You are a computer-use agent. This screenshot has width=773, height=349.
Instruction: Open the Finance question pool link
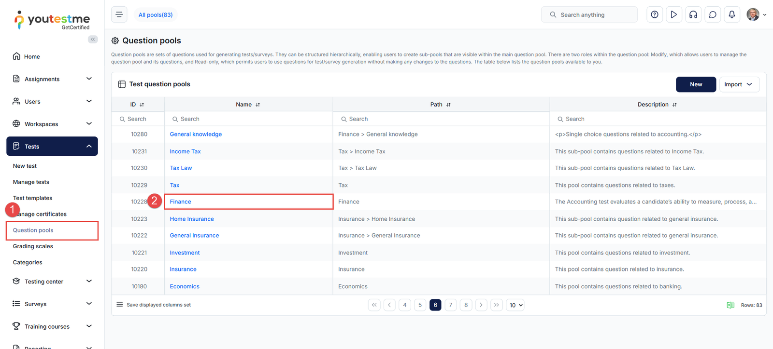pyautogui.click(x=180, y=202)
